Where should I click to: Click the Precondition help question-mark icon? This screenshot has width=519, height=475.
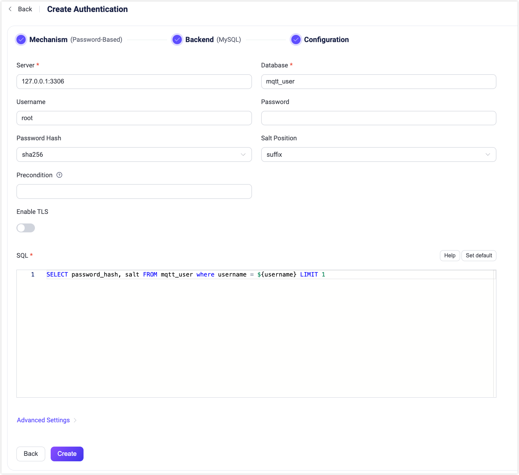coord(59,175)
